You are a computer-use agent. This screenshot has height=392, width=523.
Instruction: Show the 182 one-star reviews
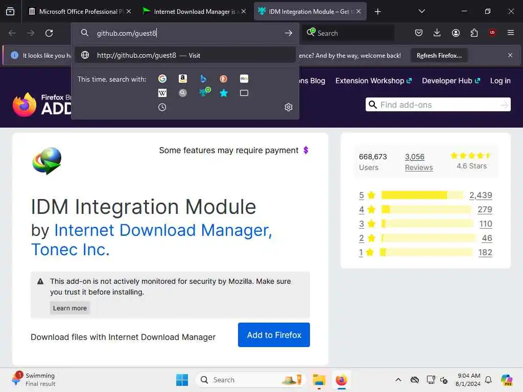point(485,252)
